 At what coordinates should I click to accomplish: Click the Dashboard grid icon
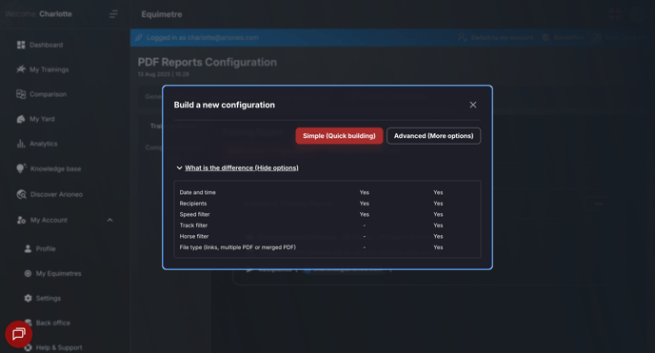21,45
